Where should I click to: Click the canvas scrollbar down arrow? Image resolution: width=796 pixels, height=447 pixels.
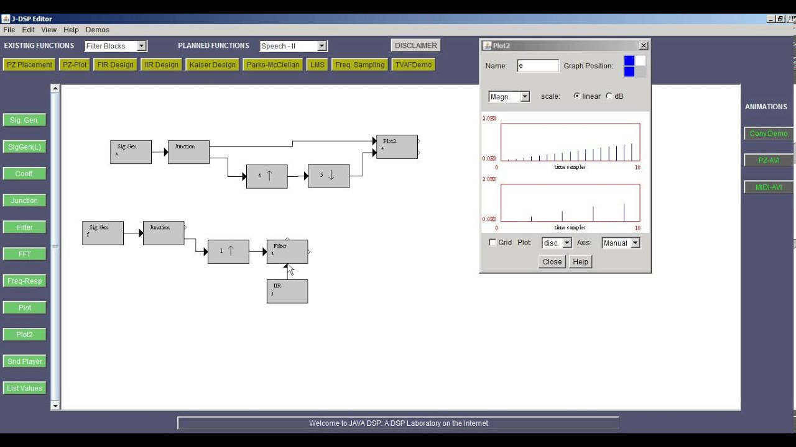click(55, 405)
